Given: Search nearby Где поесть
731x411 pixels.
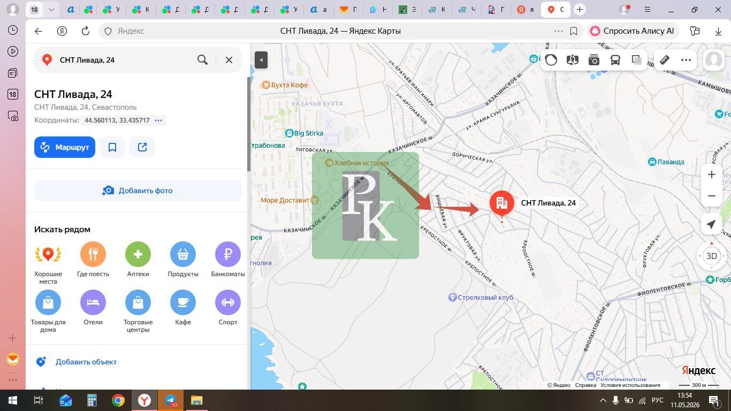Looking at the screenshot, I should coord(93,260).
